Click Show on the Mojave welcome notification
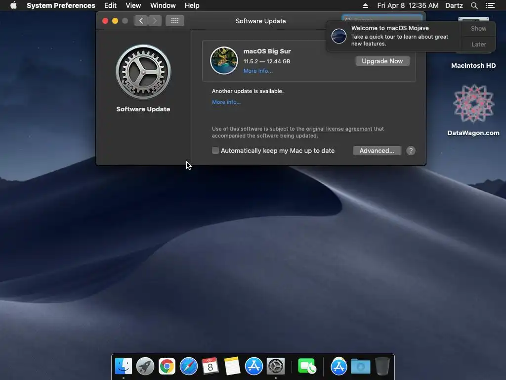Viewport: 506px width, 380px height. pyautogui.click(x=478, y=28)
